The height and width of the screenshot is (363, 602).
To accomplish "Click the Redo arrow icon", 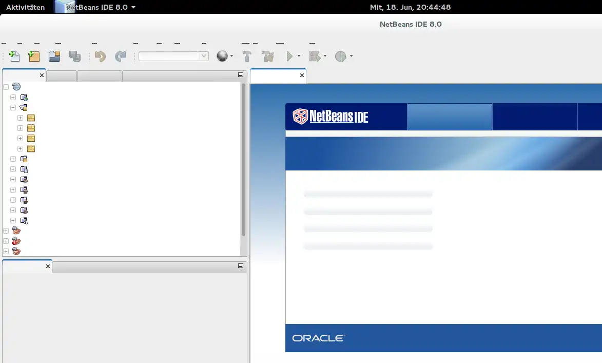I will [x=120, y=56].
